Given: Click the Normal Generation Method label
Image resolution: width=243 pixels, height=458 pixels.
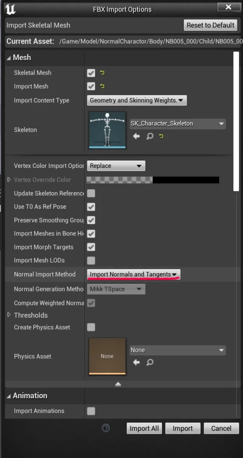Looking at the screenshot, I should click(49, 289).
